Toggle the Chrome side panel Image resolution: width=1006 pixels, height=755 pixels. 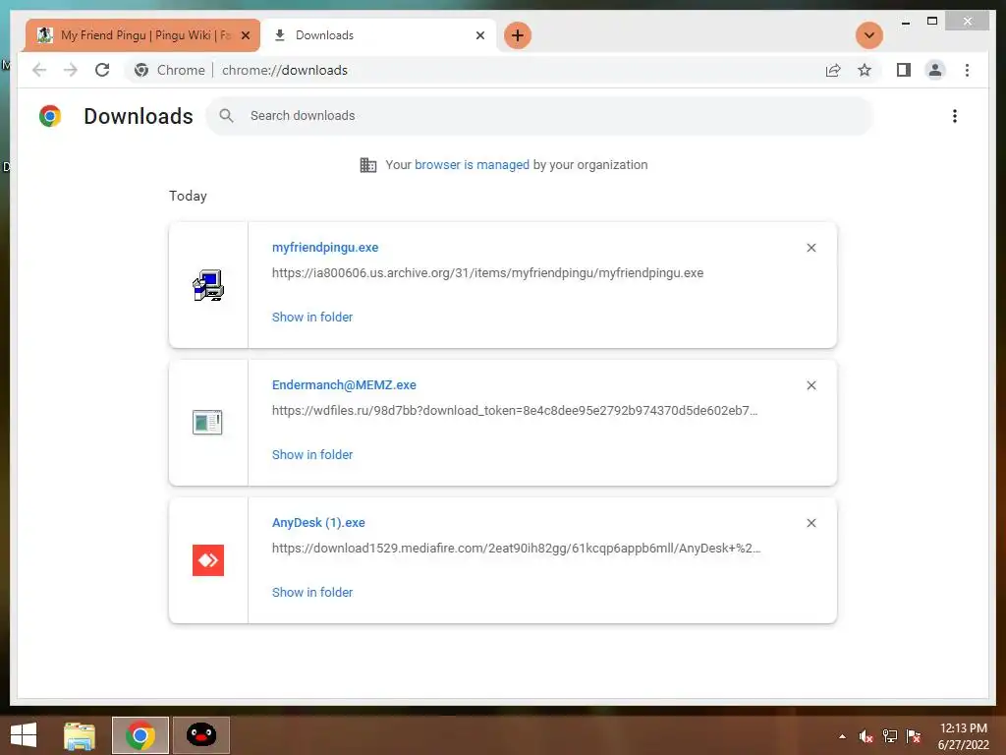tap(904, 70)
